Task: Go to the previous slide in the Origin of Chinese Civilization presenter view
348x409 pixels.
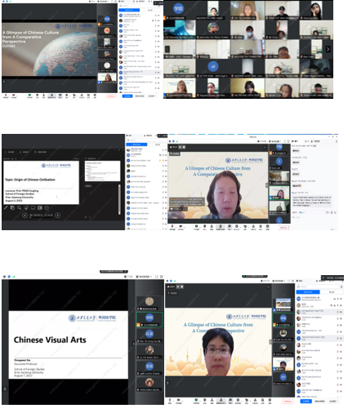Action: pyautogui.click(x=25, y=216)
